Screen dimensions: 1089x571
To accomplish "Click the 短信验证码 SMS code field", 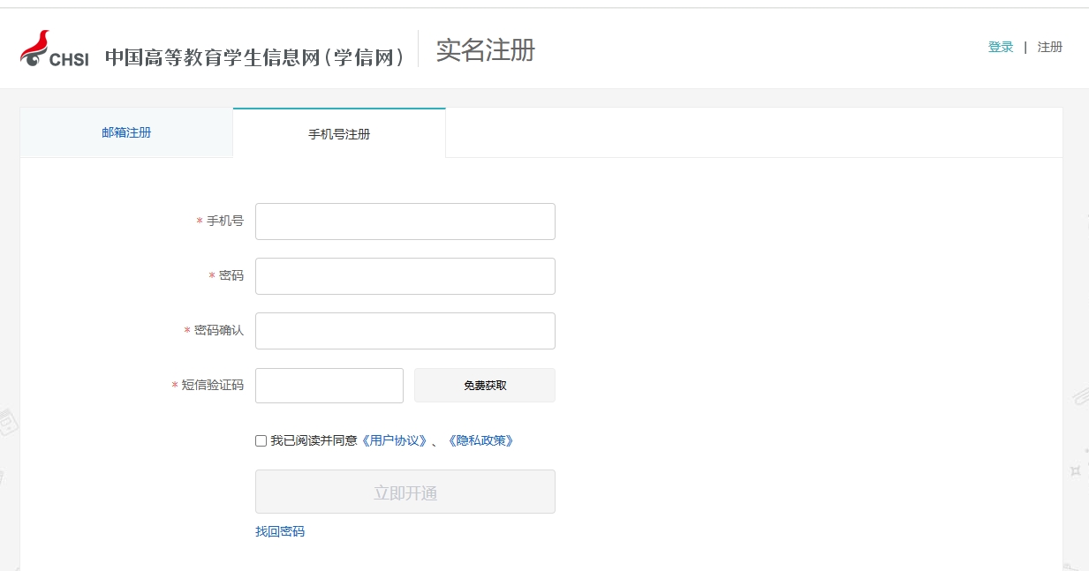I will click(329, 385).
